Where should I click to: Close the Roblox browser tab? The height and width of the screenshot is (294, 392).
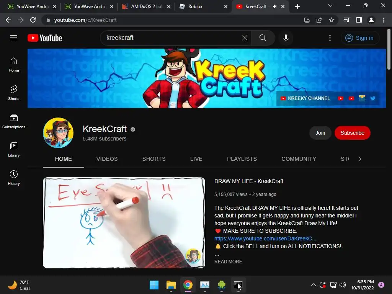pyautogui.click(x=226, y=7)
